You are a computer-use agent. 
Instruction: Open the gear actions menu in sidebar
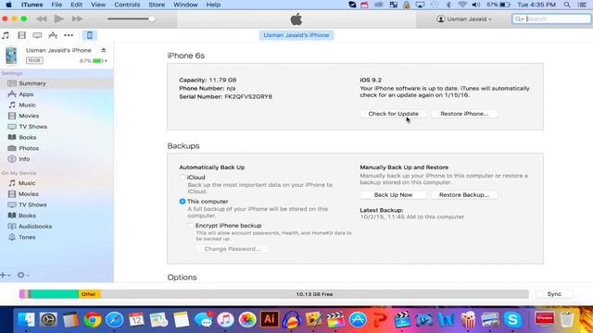coord(22,276)
